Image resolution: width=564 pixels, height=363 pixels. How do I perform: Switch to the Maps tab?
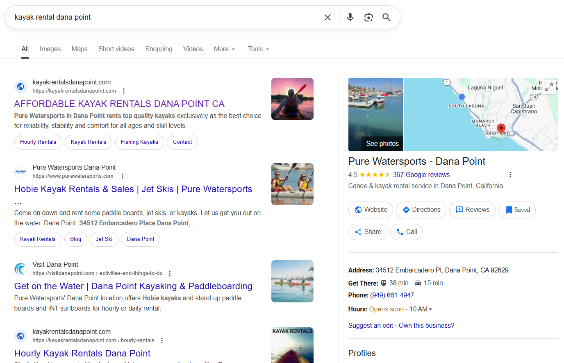[x=80, y=49]
